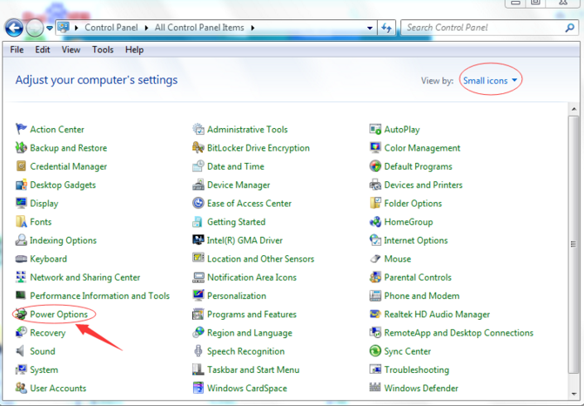Open the Tools menu

point(103,50)
